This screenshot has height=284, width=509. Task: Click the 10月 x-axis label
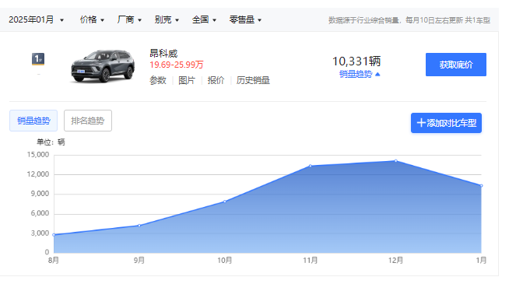point(225,261)
